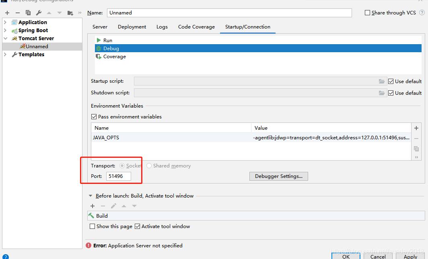
Task: Select the Shared memory transport radio button
Action: 149,165
